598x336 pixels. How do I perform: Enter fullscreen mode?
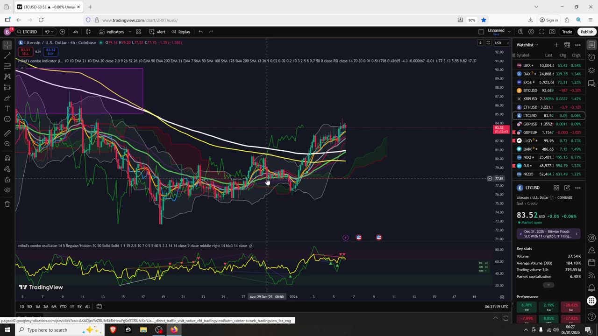click(542, 32)
